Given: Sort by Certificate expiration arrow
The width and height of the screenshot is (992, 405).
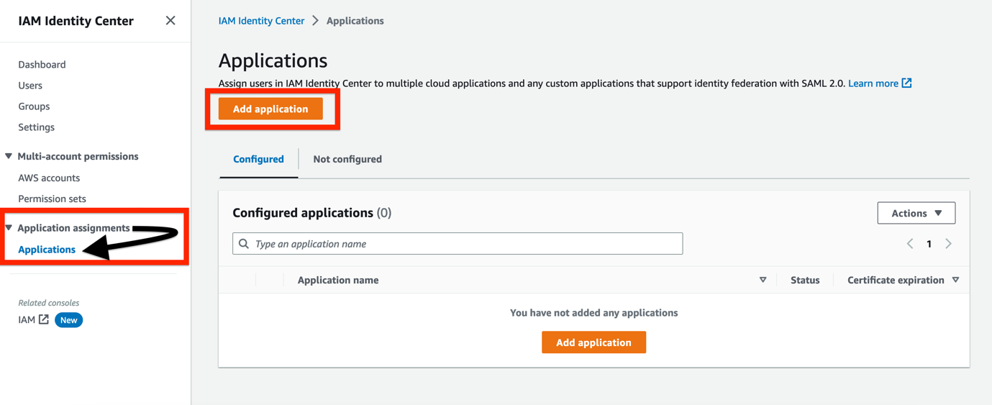Looking at the screenshot, I should pos(955,280).
